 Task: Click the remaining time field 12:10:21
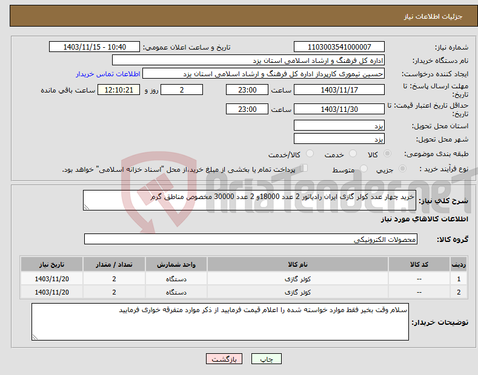tap(119, 90)
